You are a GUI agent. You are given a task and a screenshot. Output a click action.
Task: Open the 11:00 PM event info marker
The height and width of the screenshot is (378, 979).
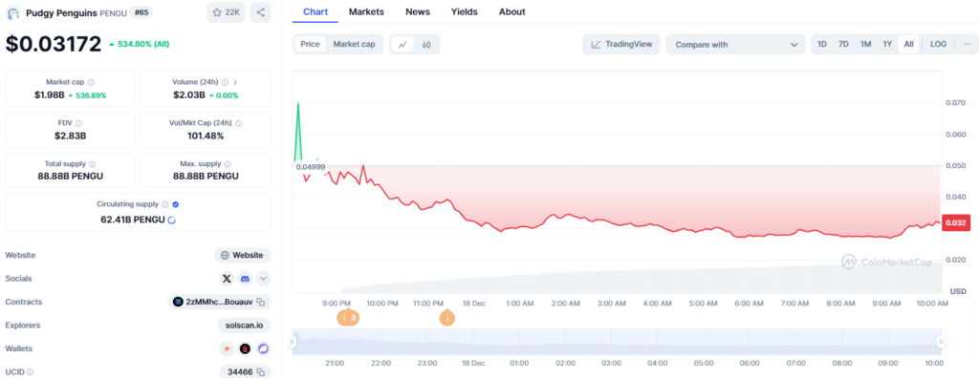click(x=446, y=318)
